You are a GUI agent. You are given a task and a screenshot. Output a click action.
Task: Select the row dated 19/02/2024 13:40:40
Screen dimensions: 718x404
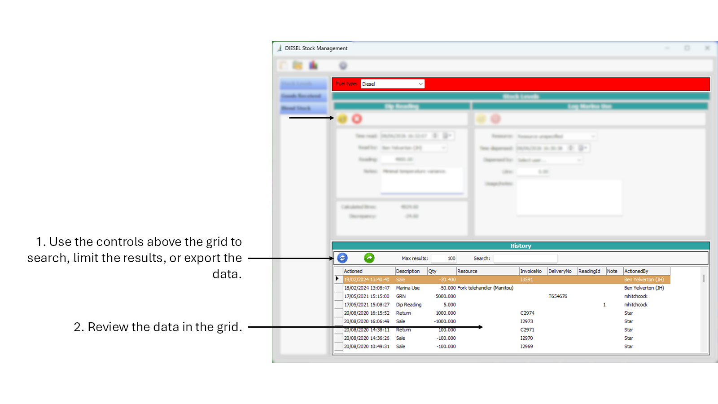pyautogui.click(x=507, y=280)
